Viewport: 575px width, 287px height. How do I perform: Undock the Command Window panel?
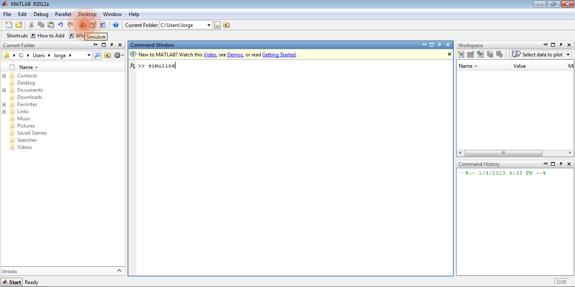coord(440,45)
